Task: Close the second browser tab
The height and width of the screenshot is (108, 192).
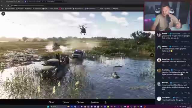Action: click(42, 2)
